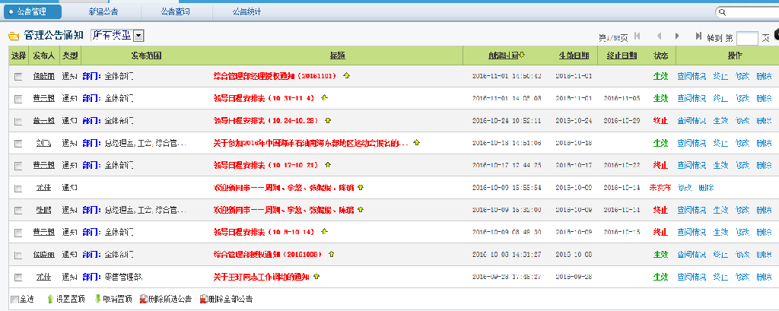Click 查阅情况 link in the first row

(x=692, y=76)
